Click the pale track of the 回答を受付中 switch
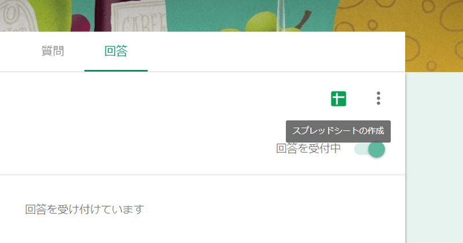Image resolution: width=463 pixels, height=243 pixels. click(x=361, y=149)
